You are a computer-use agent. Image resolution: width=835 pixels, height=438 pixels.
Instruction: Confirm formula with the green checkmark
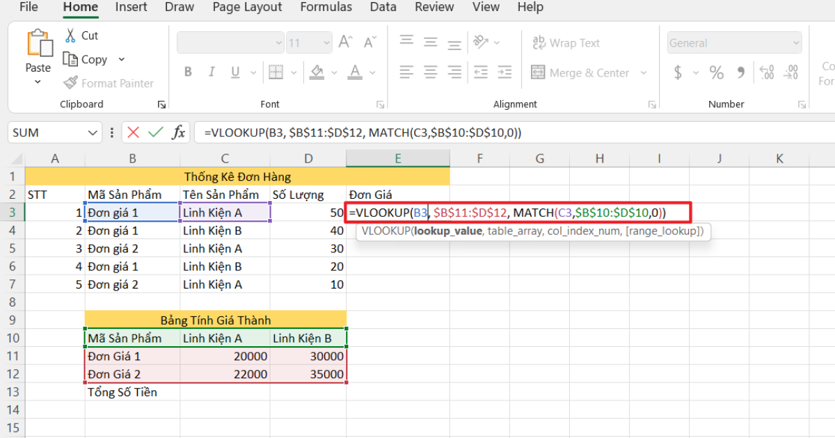click(156, 132)
